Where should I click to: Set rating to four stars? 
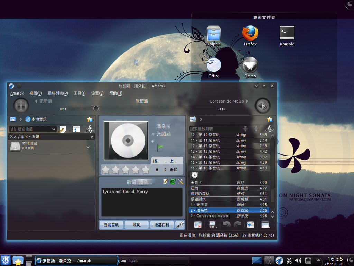(136, 170)
